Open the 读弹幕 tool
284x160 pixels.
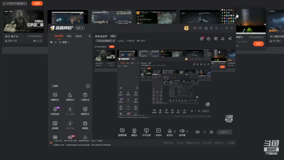click(x=55, y=125)
